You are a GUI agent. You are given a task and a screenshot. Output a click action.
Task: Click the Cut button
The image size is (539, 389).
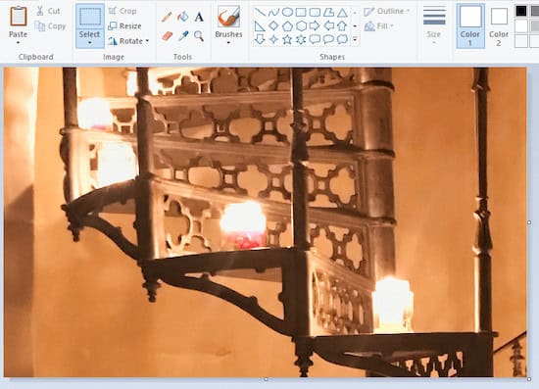[x=48, y=11]
